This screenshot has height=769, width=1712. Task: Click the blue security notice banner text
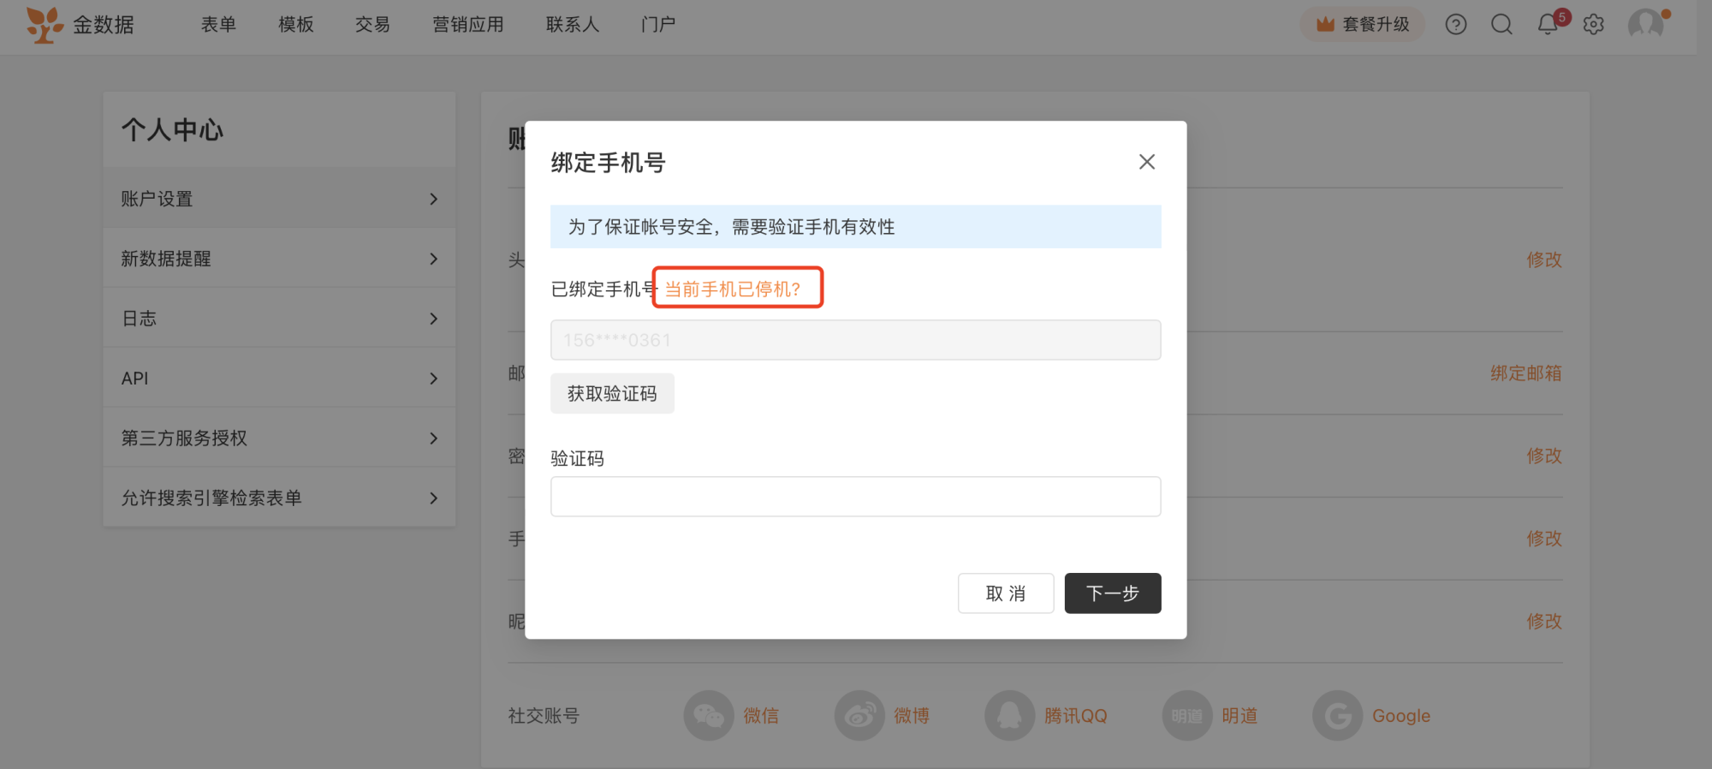[732, 227]
